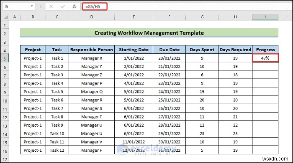Select column H header

tap(235, 17)
